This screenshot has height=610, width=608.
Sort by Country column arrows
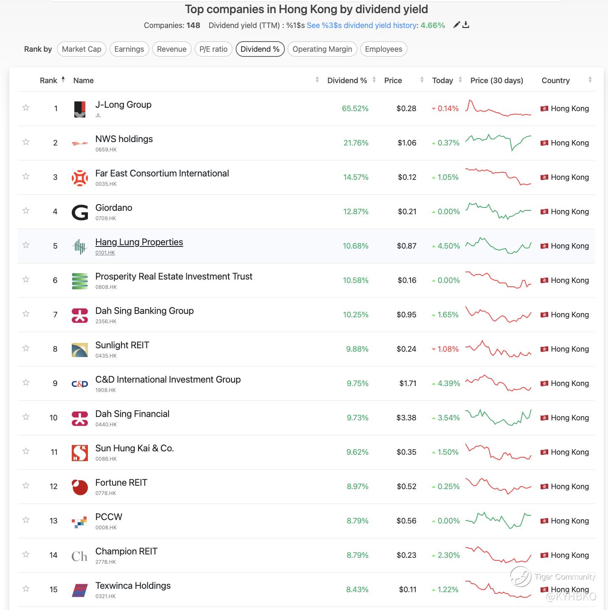tap(590, 80)
